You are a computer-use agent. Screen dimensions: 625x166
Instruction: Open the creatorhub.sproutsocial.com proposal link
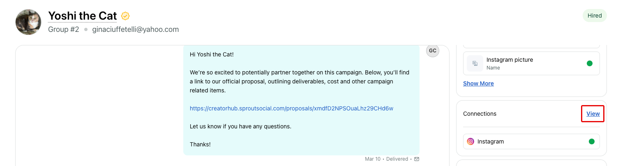click(291, 108)
